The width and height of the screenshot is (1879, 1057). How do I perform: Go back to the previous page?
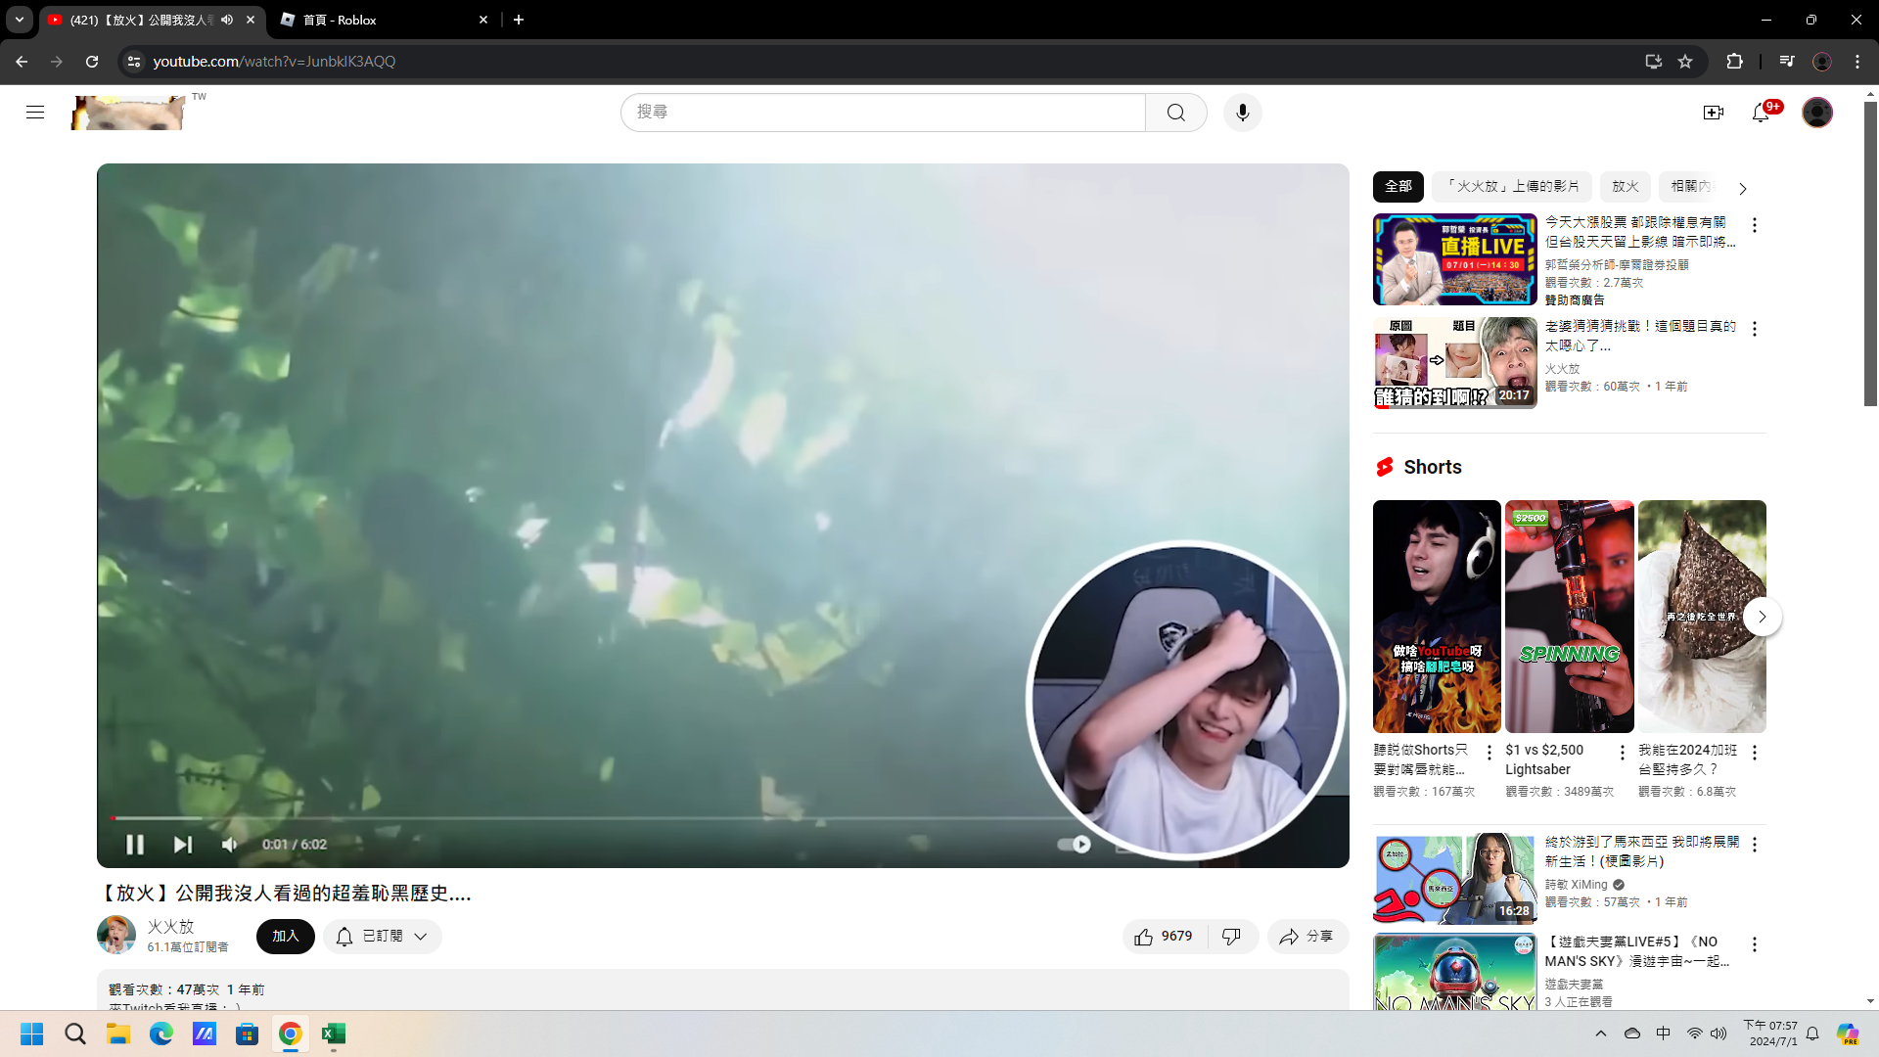[x=22, y=62]
